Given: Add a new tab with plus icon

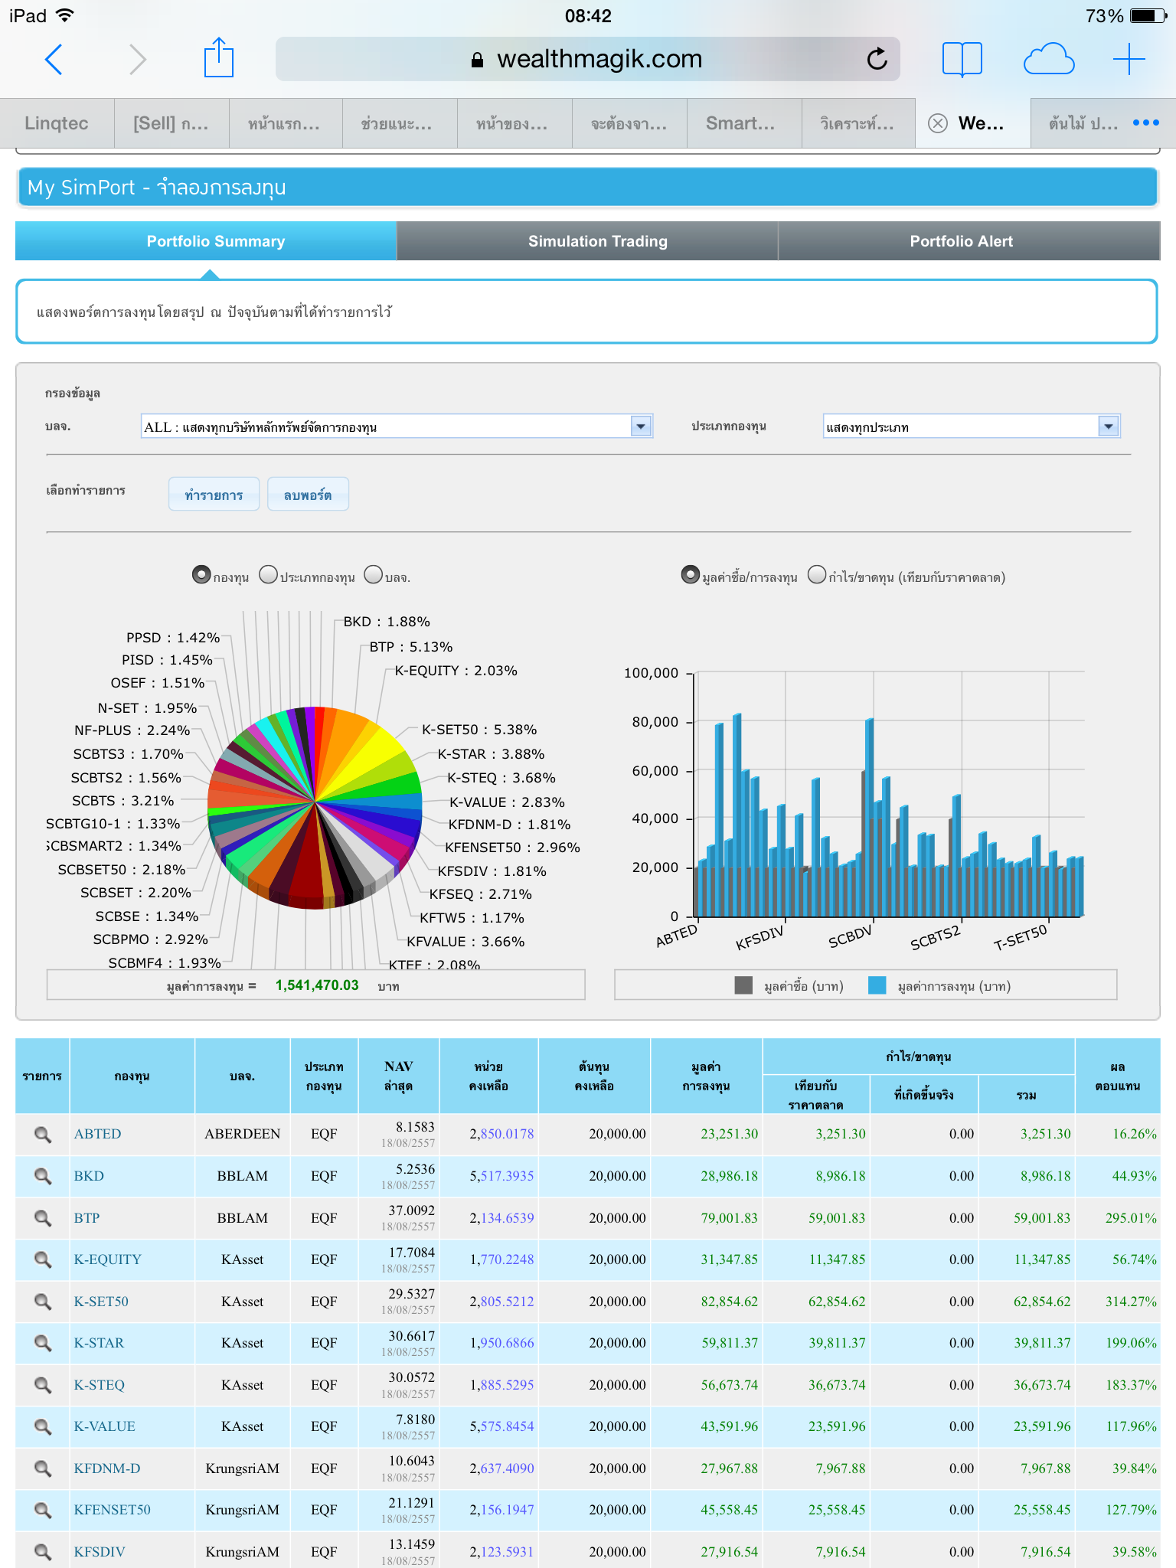Looking at the screenshot, I should point(1129,59).
